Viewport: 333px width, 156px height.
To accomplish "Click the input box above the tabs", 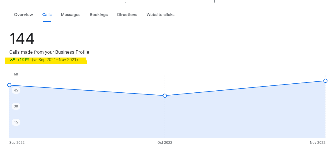I will tap(170, 1).
